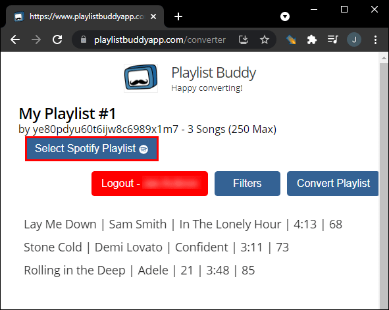Open a new browser tab
389x310 pixels.
pos(178,16)
